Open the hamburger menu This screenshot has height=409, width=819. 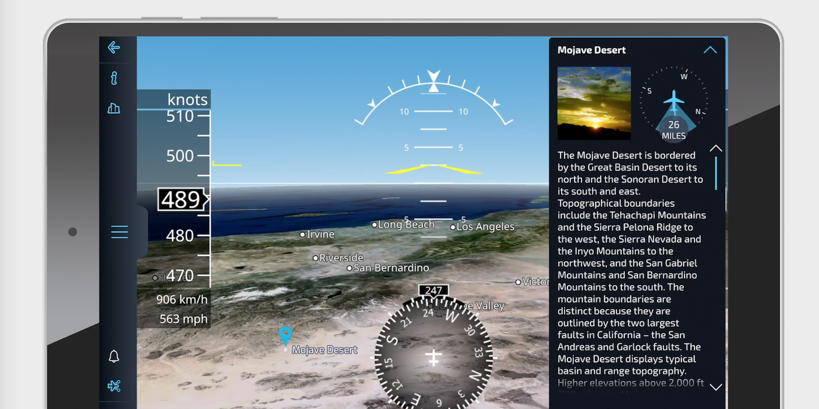[x=119, y=232]
